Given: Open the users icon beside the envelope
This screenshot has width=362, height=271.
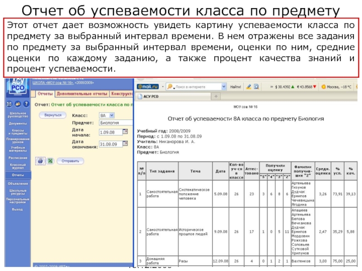Looking at the screenshot, I should (18, 103).
